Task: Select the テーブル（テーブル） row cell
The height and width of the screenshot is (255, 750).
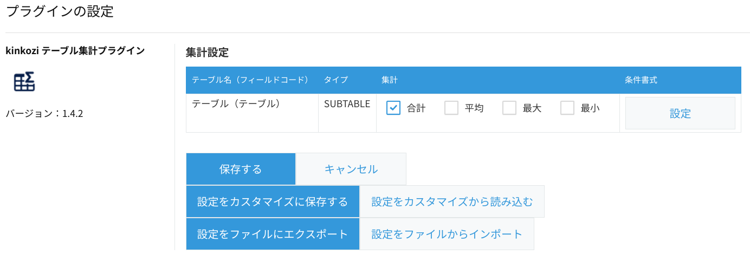Action: 236,104
